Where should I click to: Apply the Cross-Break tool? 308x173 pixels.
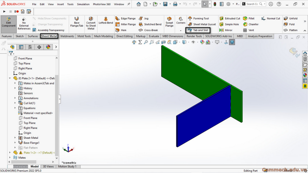pyautogui.click(x=148, y=30)
